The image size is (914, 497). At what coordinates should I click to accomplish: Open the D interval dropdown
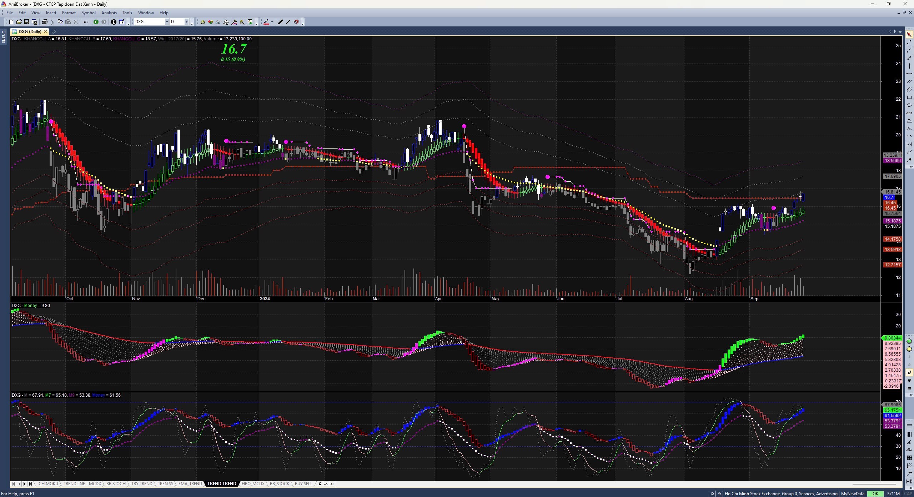click(186, 22)
